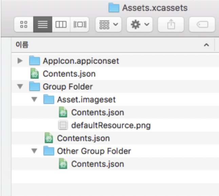Image resolution: width=219 pixels, height=196 pixels.
Task: Switch to list view
Action: coord(43,24)
